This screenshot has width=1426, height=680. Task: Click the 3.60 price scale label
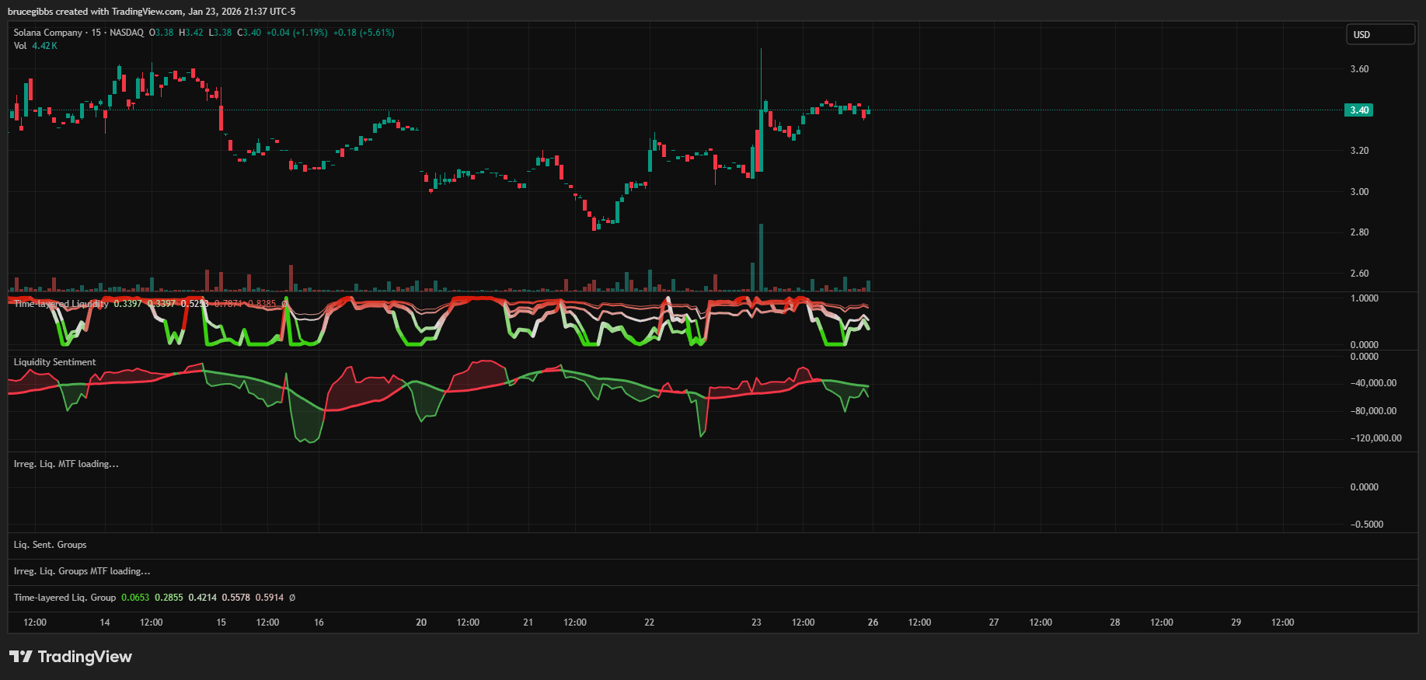click(1359, 69)
